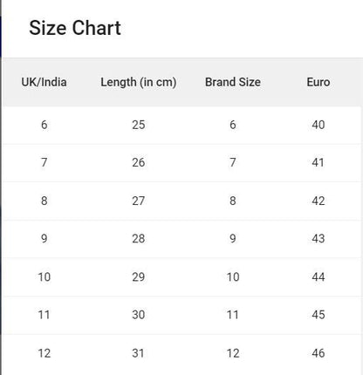Click the length value 29
Screen dimensions: 363x375
(x=139, y=276)
